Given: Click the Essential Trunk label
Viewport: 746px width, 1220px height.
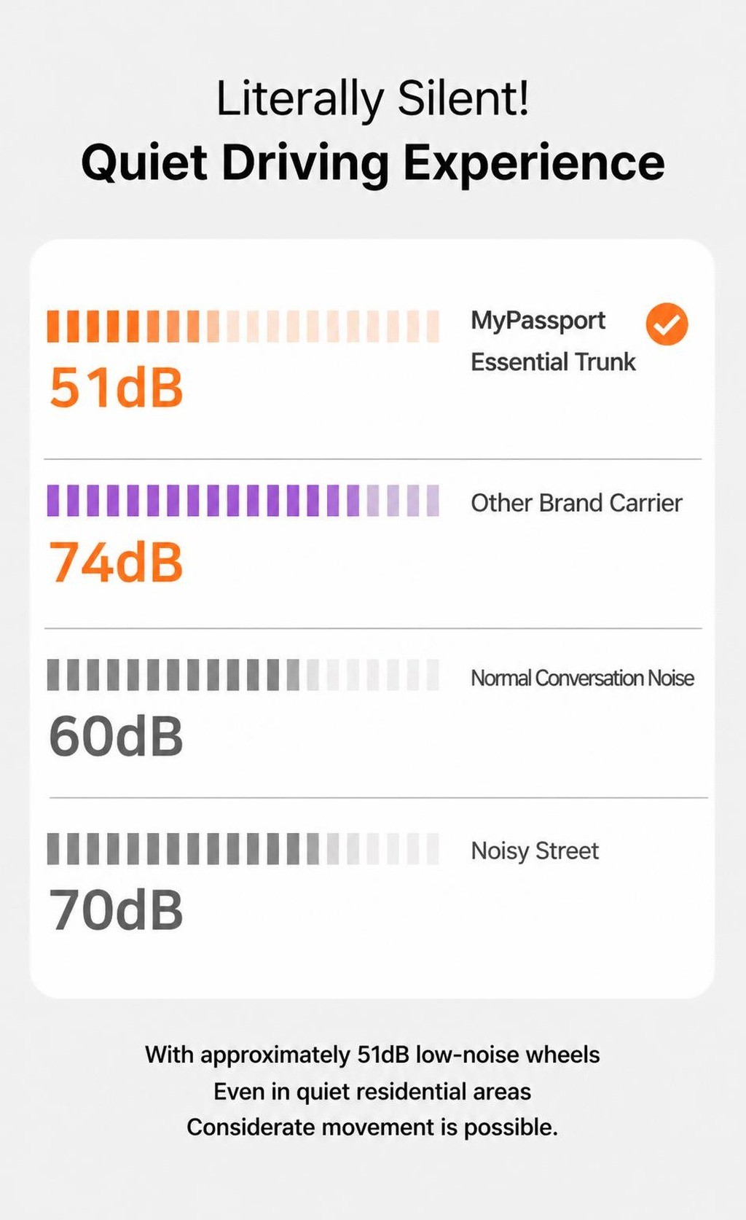Looking at the screenshot, I should (x=553, y=362).
